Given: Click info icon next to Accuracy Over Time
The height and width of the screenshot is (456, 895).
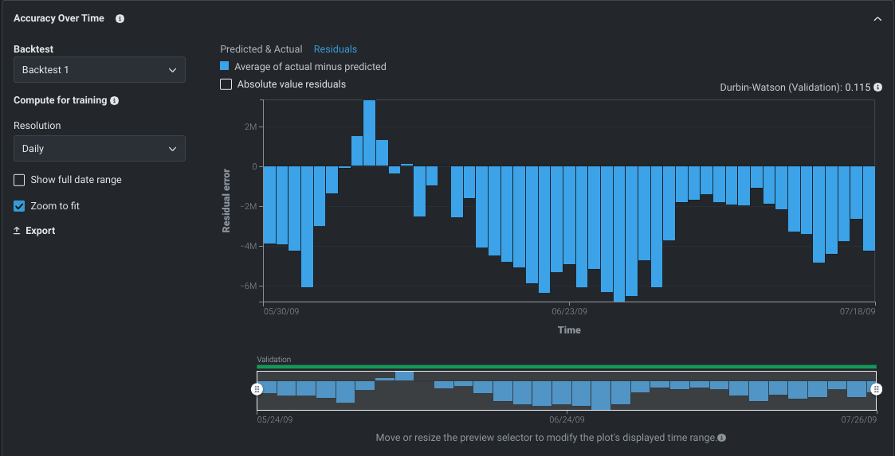Looking at the screenshot, I should coord(120,18).
